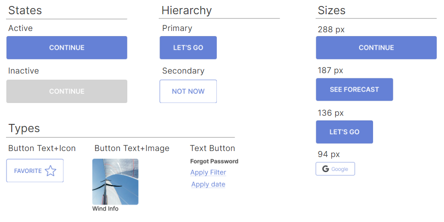Select the primary LET'S GO button under Hierarchy
The height and width of the screenshot is (222, 444).
tap(188, 48)
